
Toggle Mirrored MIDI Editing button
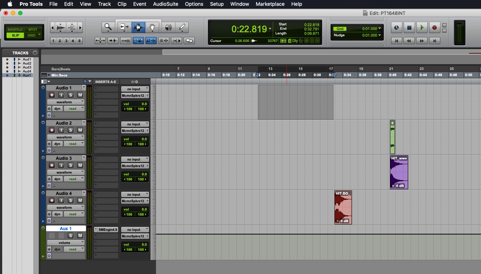click(126, 41)
